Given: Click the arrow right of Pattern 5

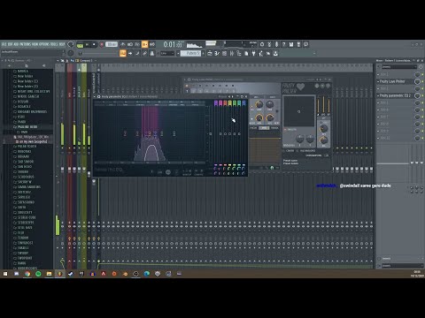Looking at the screenshot, I should coord(204,53).
